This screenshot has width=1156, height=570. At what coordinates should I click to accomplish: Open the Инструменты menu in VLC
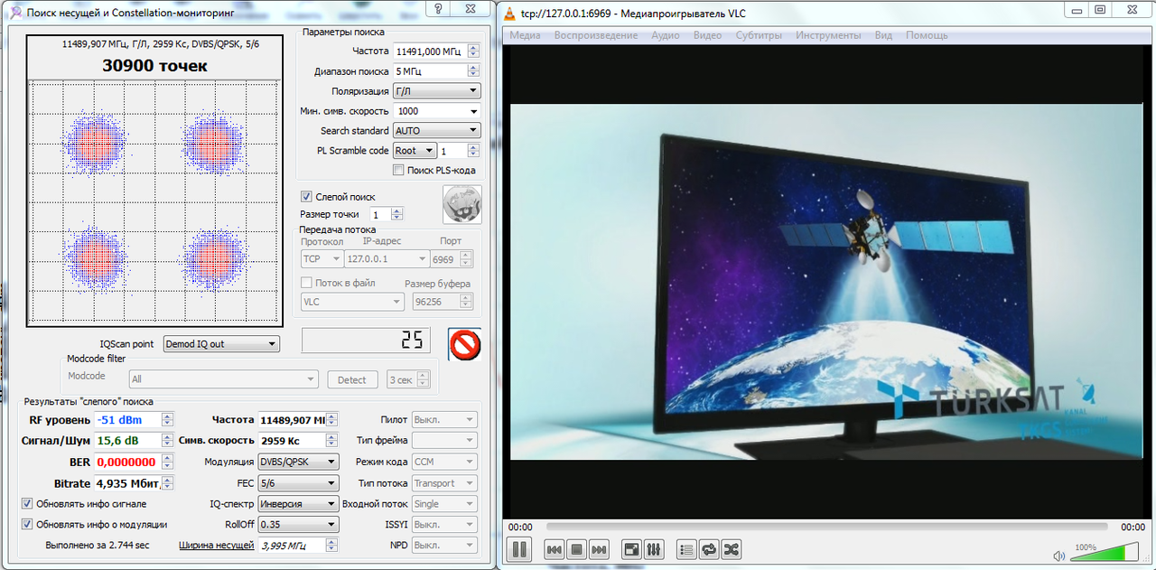point(828,35)
